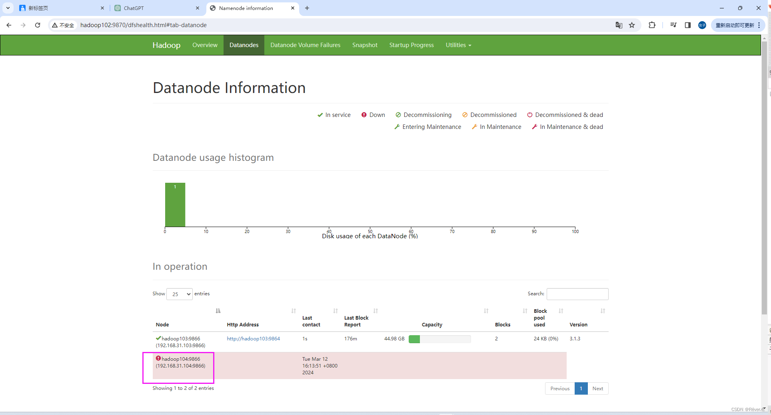Select the Decommissioning legend icon
Viewport: 771px width, 415px height.
(x=398, y=115)
